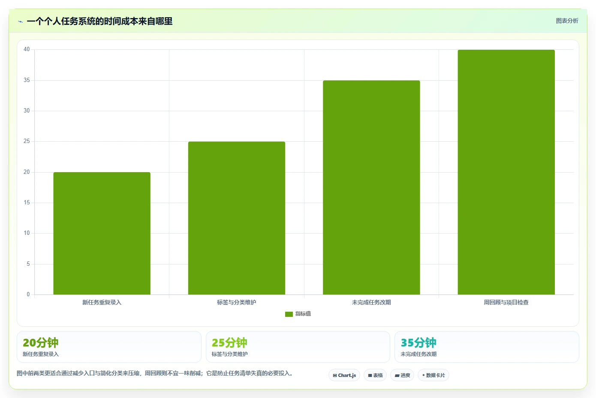This screenshot has height=398, width=596.
Task: Click the 进度 tag chip
Action: 402,375
